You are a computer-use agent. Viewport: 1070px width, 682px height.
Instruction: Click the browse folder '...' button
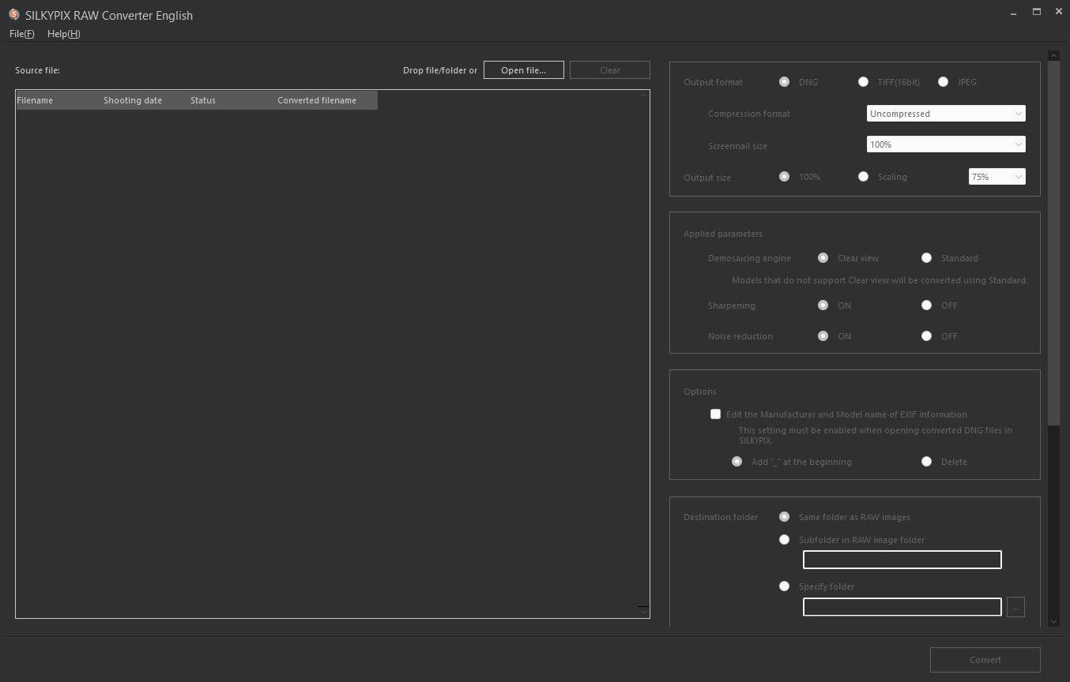1015,607
